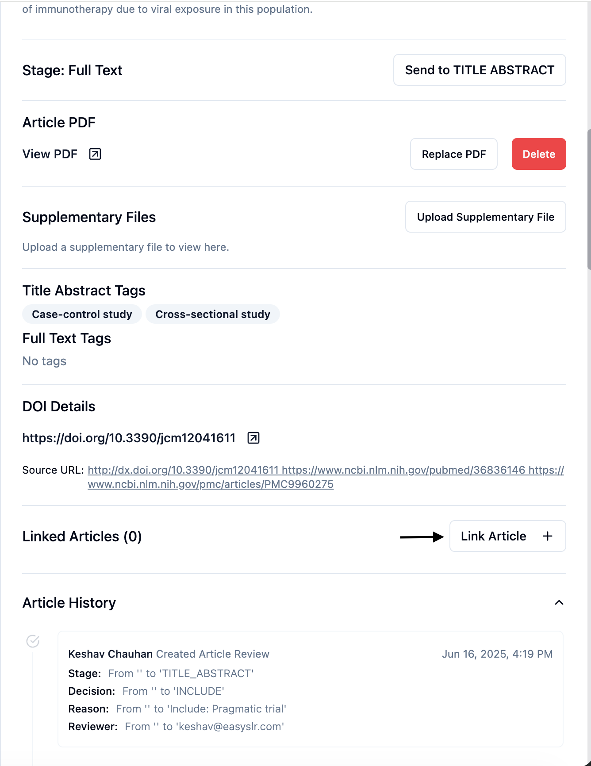Viewport: 591px width, 766px height.
Task: Click Send to TITLE ABSTRACT button
Action: 480,70
